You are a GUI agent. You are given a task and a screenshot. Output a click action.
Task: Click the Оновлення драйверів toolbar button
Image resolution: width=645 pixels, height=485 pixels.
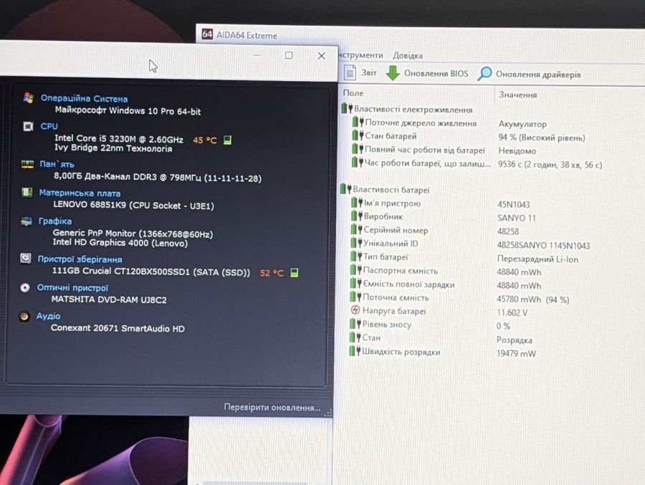(x=530, y=74)
